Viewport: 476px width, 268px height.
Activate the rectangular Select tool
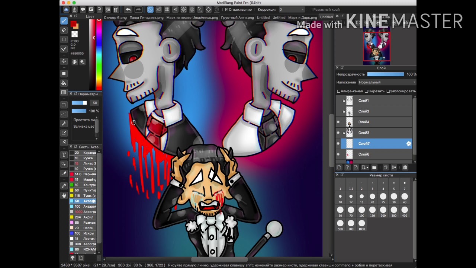(x=64, y=105)
